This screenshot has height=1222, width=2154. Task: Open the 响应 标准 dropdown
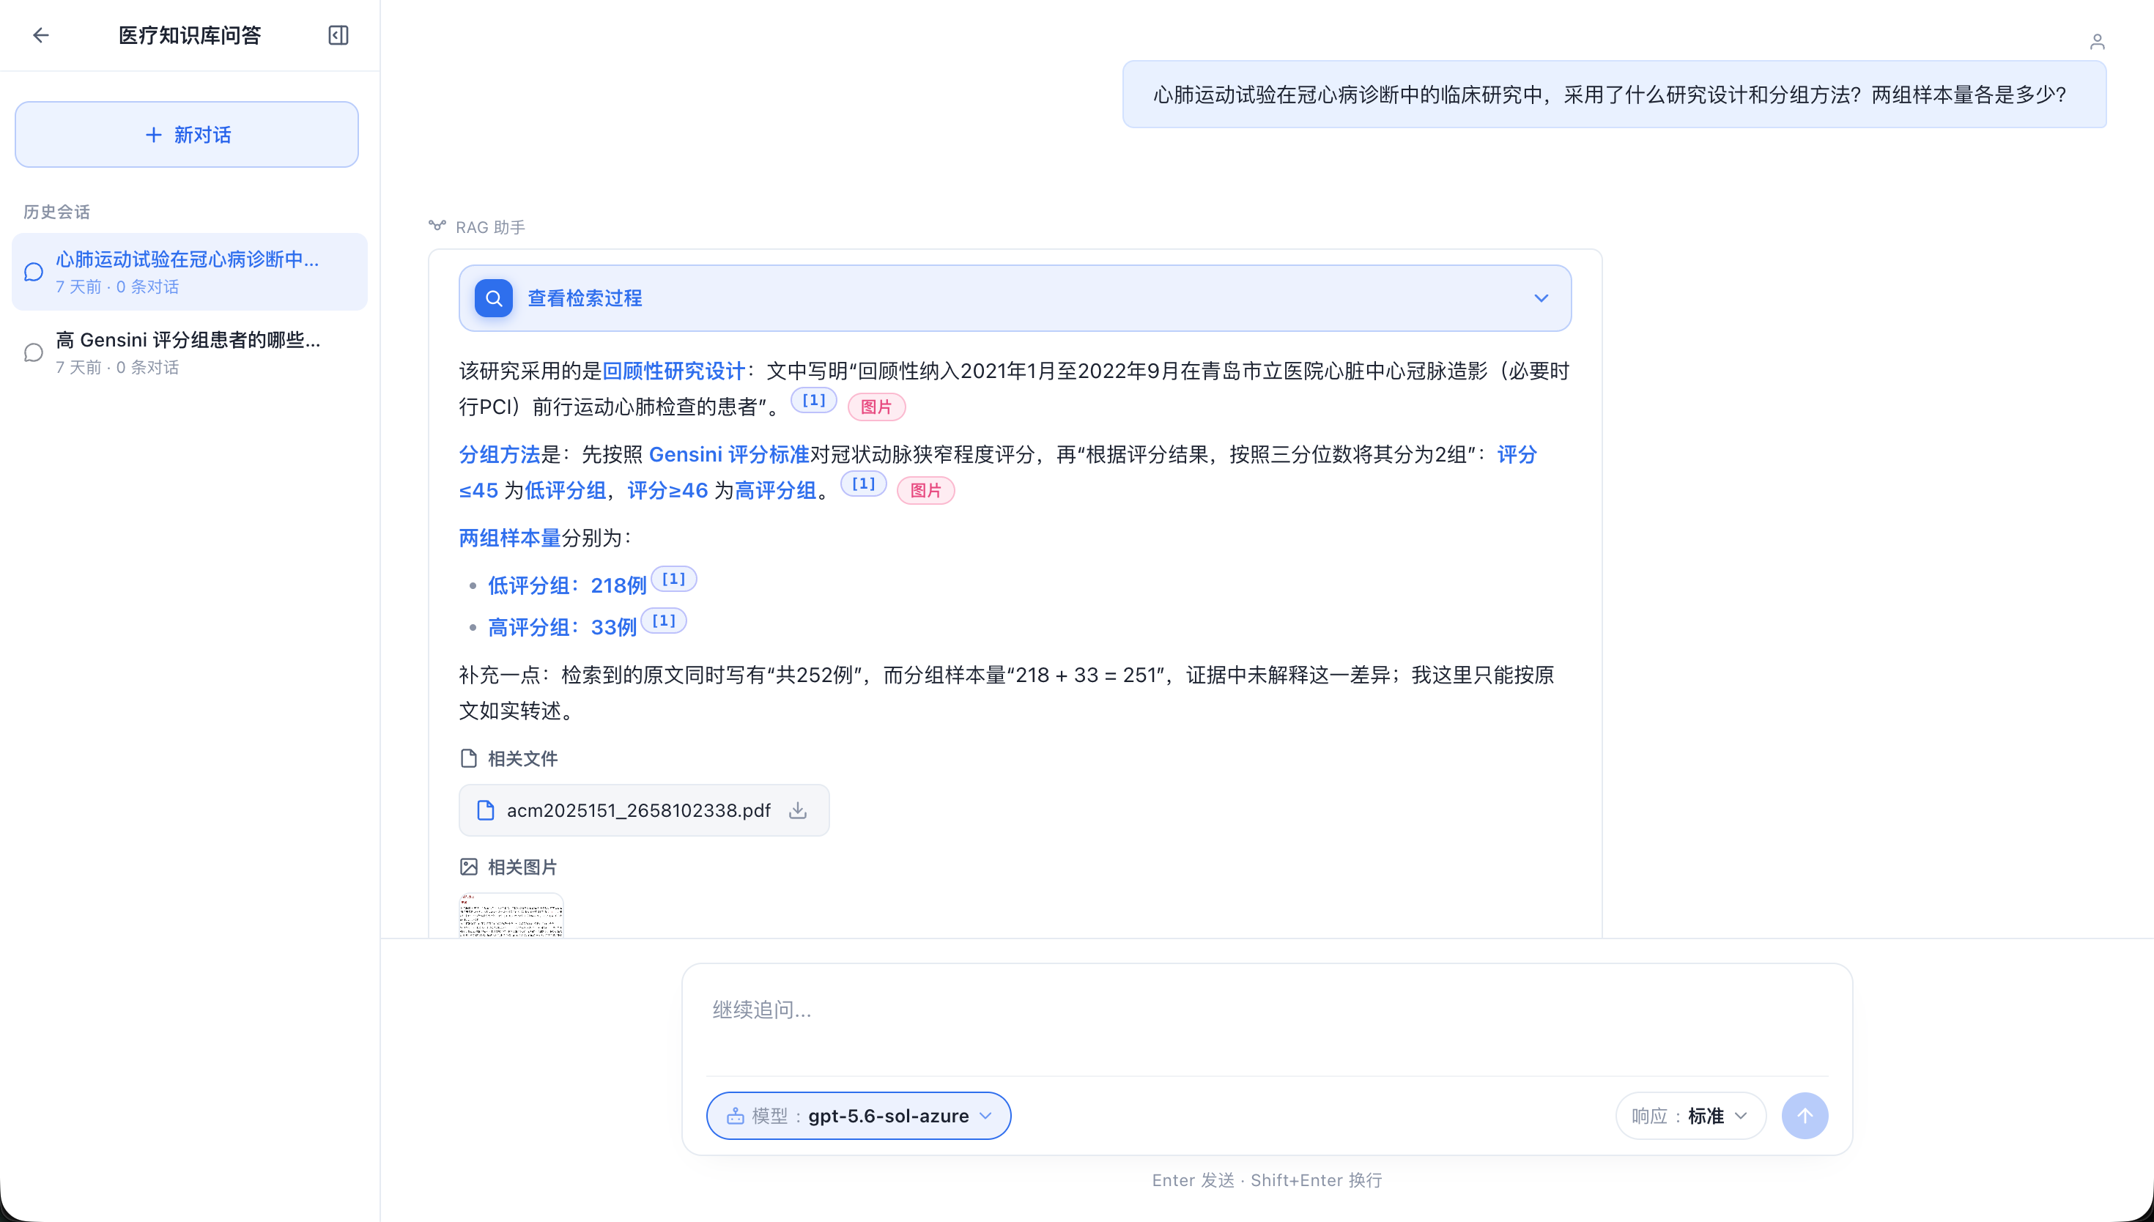click(1691, 1116)
